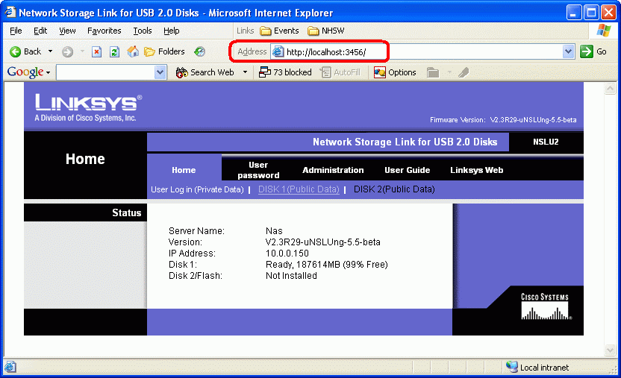Open Google toolbar Options
This screenshot has height=378, width=621.
395,72
